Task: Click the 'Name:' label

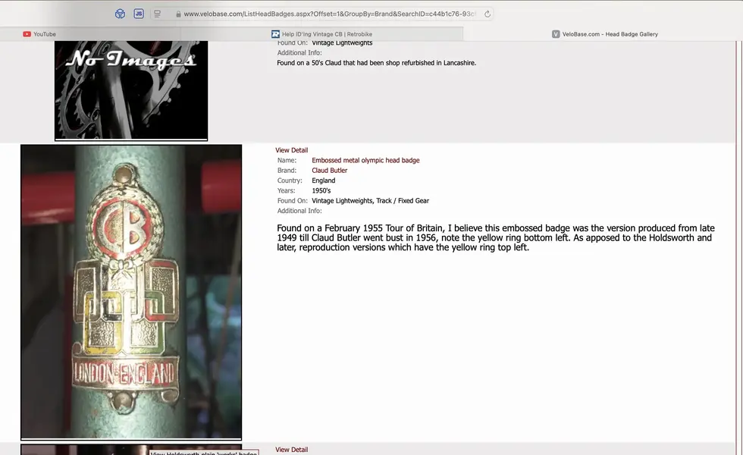Action: tap(287, 160)
